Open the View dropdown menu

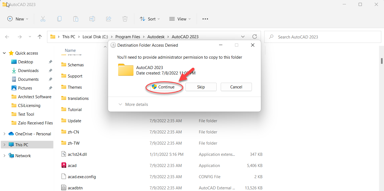coord(180,19)
